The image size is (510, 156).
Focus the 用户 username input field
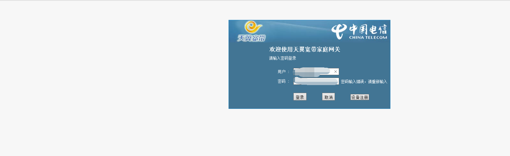coord(316,72)
